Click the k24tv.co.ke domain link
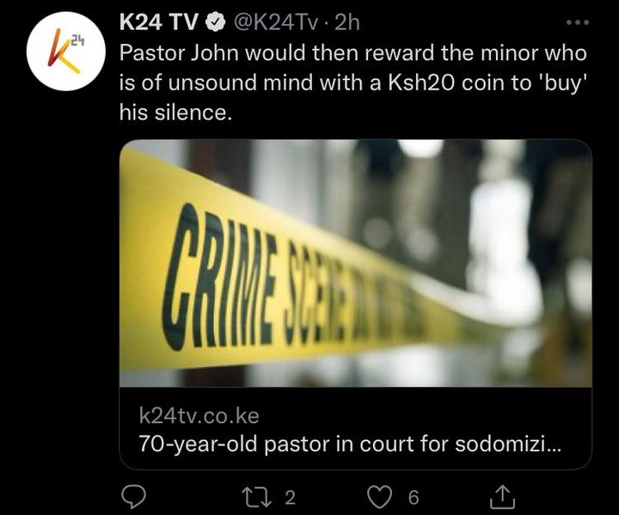This screenshot has width=619, height=515. [x=199, y=416]
